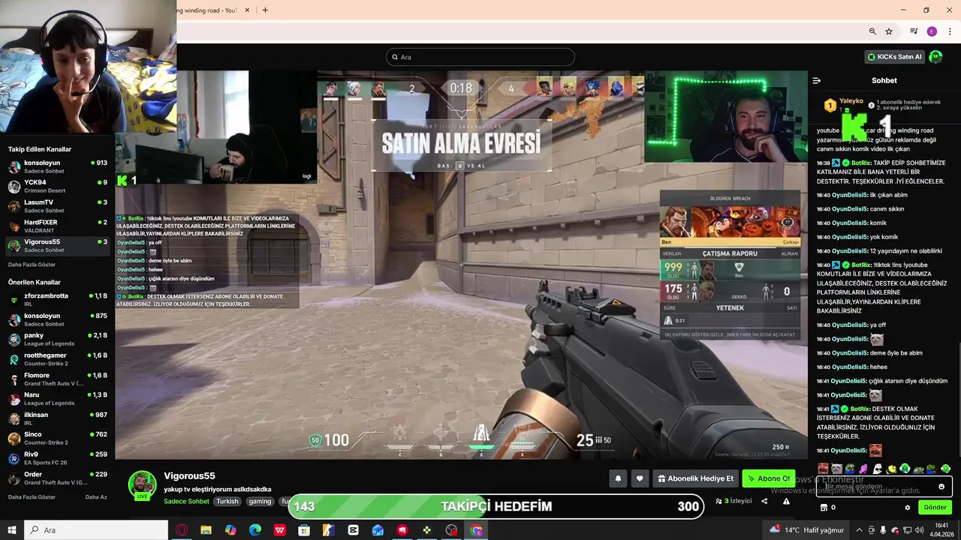Screen dimensions: 961x540
Task: Show hidden system tray icons
Action: pos(859,530)
